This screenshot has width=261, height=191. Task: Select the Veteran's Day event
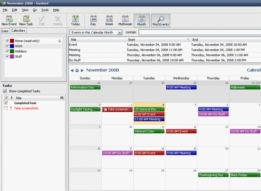(149, 131)
